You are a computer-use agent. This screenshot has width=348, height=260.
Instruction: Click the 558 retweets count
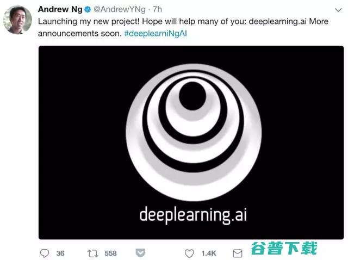pos(110,253)
